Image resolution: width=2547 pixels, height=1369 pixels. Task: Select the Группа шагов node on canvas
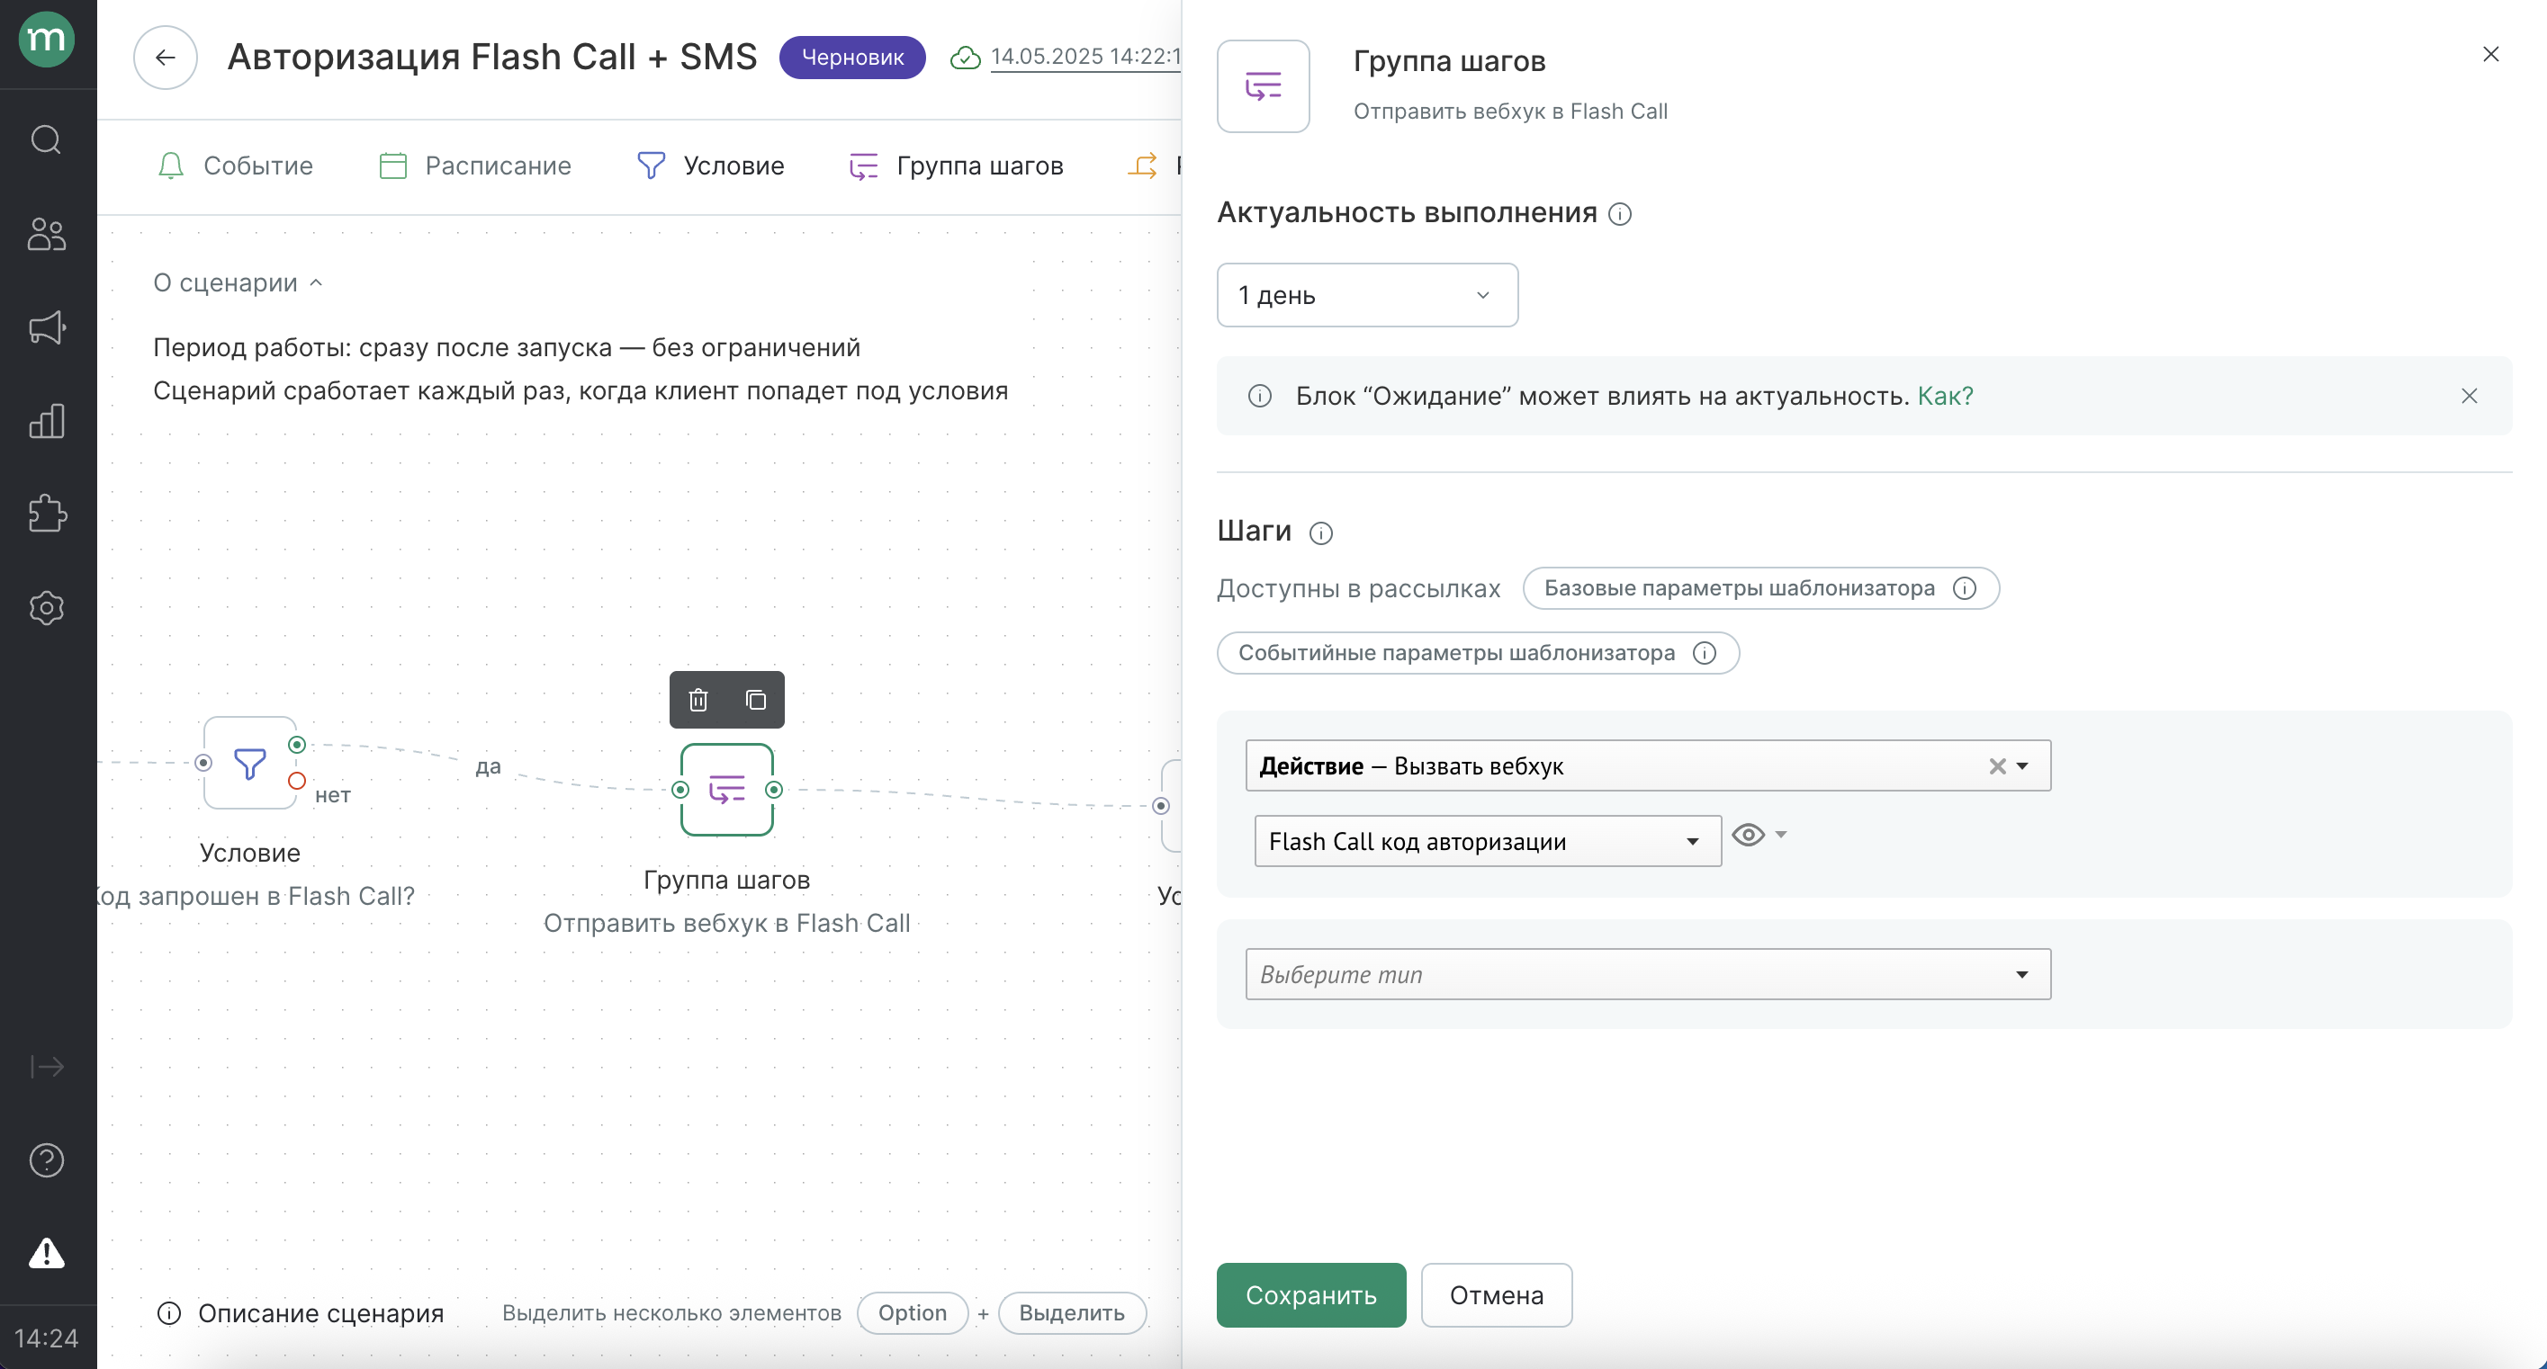(x=726, y=790)
